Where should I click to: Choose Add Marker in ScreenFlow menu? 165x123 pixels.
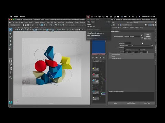click(91, 26)
